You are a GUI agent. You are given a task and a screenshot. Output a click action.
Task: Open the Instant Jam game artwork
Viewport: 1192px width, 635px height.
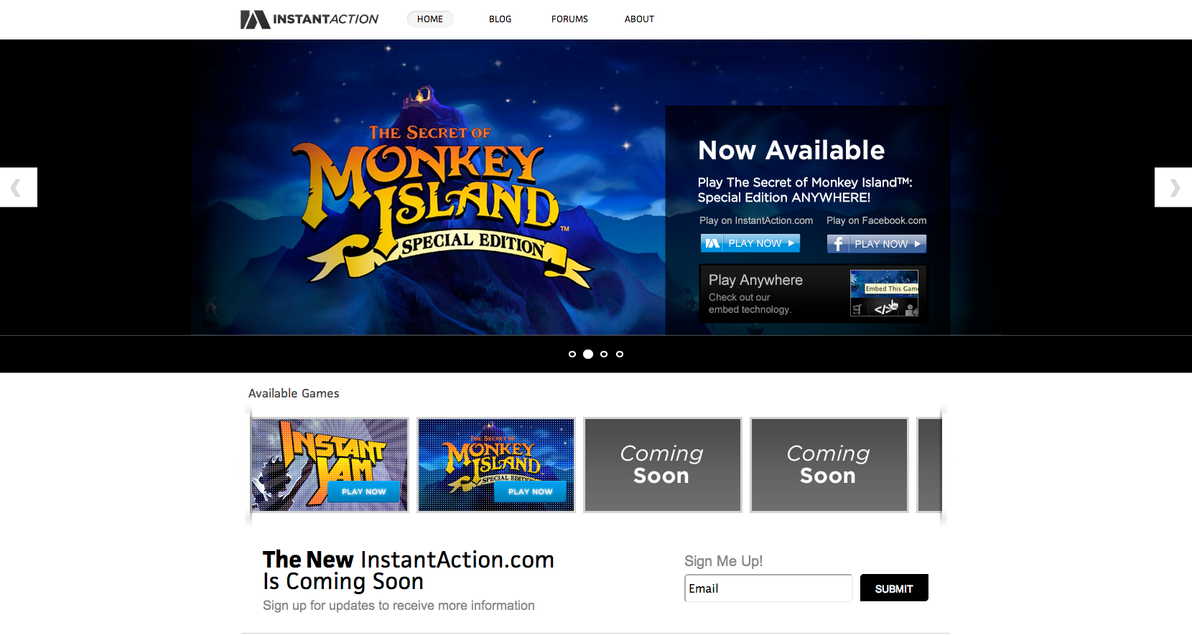click(330, 465)
